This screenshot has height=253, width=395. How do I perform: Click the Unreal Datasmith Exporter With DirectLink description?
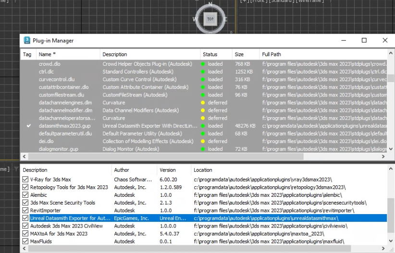click(150, 126)
